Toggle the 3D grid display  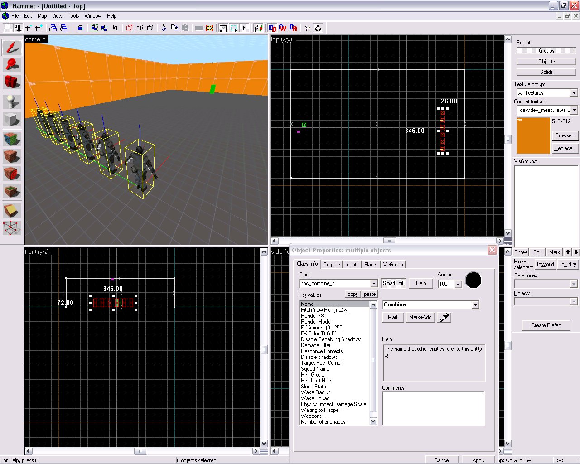pyautogui.click(x=18, y=28)
